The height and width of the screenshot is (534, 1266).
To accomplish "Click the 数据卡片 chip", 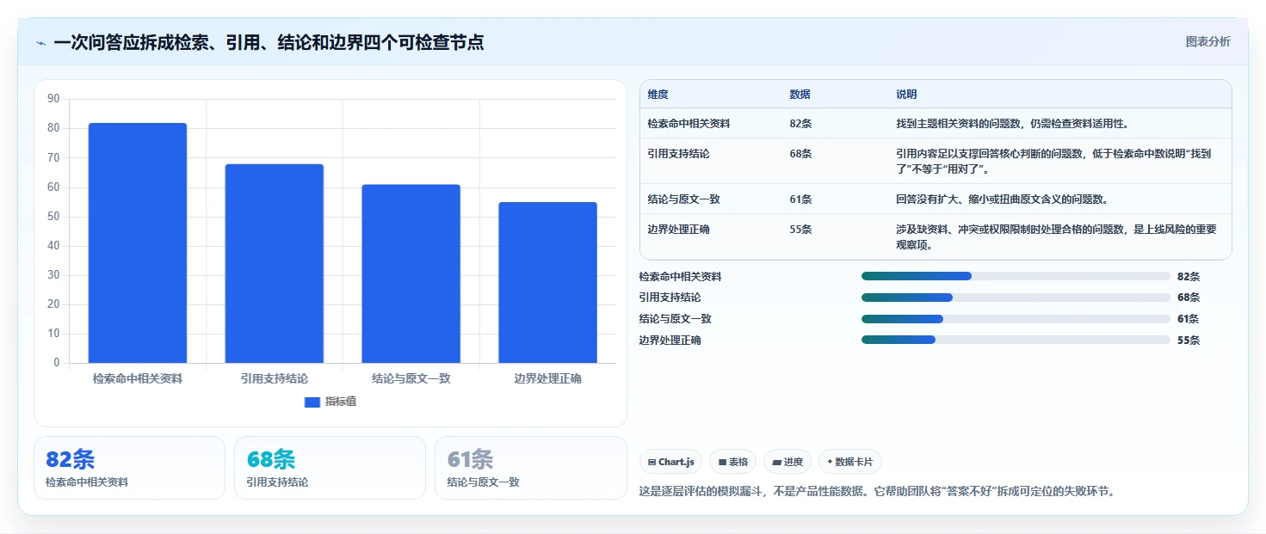I will [849, 462].
